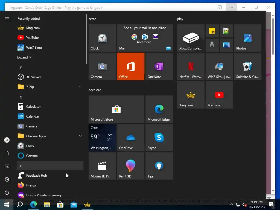
Task: Open the Washington weather tile
Action: [x=102, y=138]
